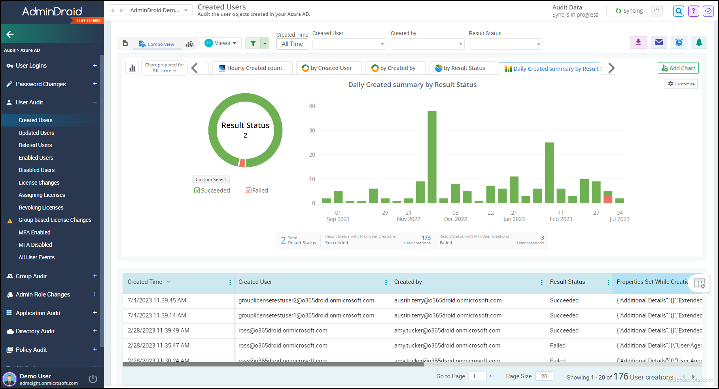Schedule the report using the alarm clock icon
The image size is (719, 389).
pos(679,42)
